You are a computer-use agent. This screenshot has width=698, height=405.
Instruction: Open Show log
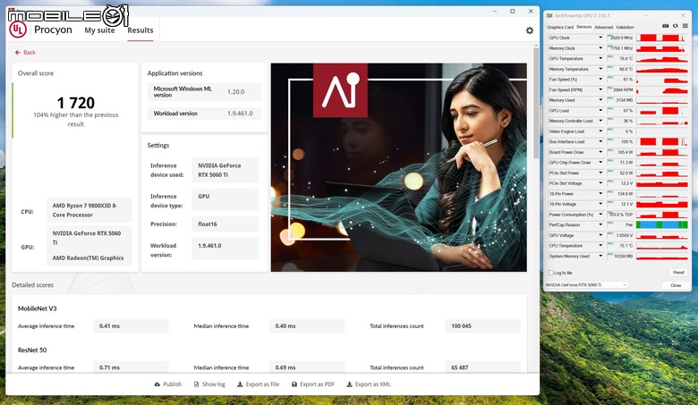click(209, 384)
